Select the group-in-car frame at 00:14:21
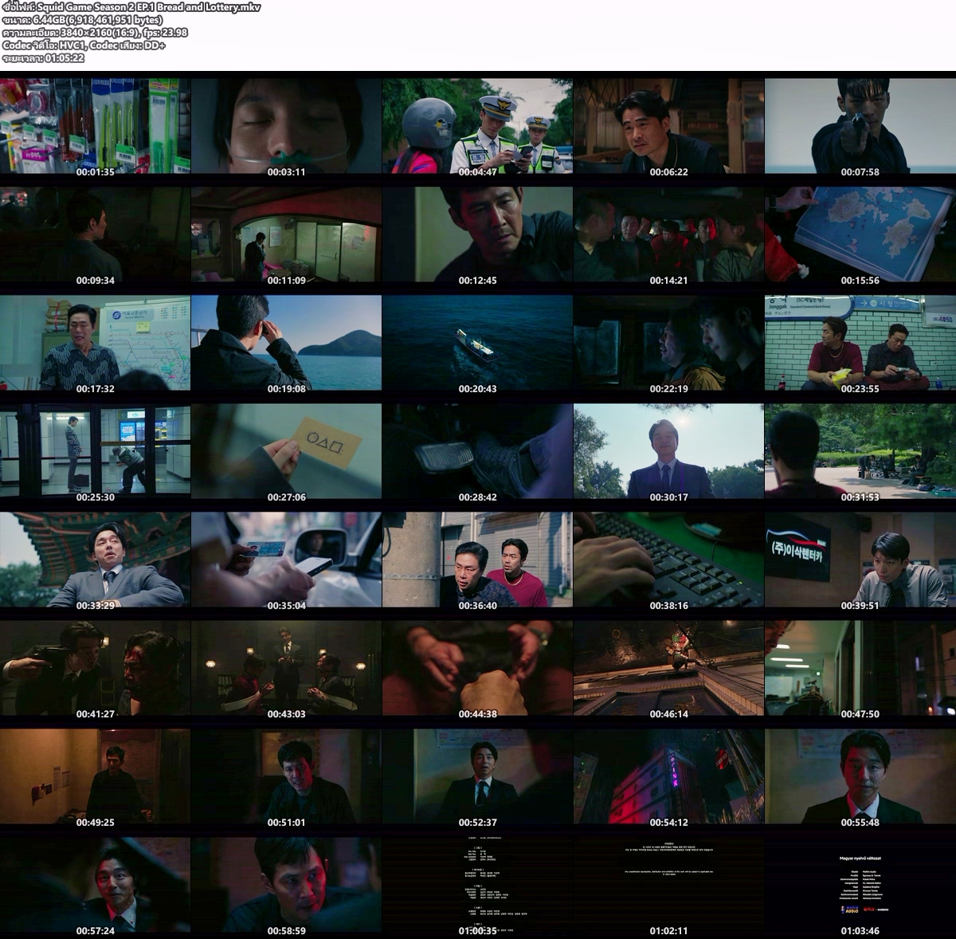Screen dimensions: 956x939 pyautogui.click(x=669, y=234)
